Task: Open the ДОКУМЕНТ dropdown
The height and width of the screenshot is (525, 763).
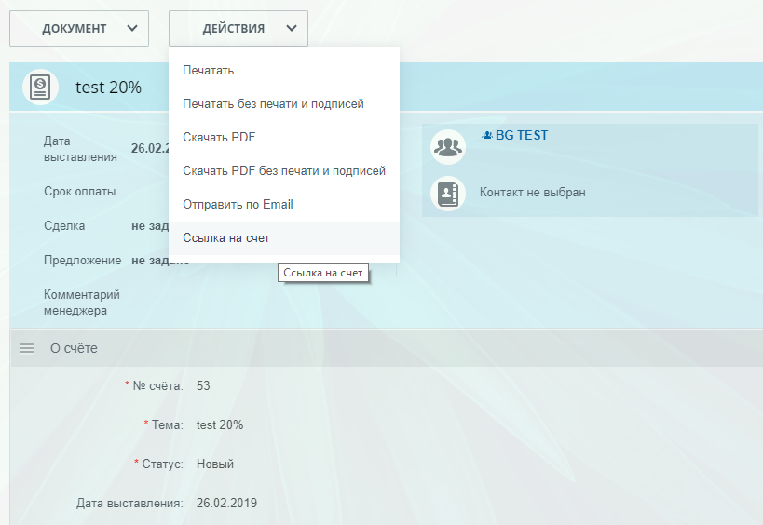Action: 79,29
